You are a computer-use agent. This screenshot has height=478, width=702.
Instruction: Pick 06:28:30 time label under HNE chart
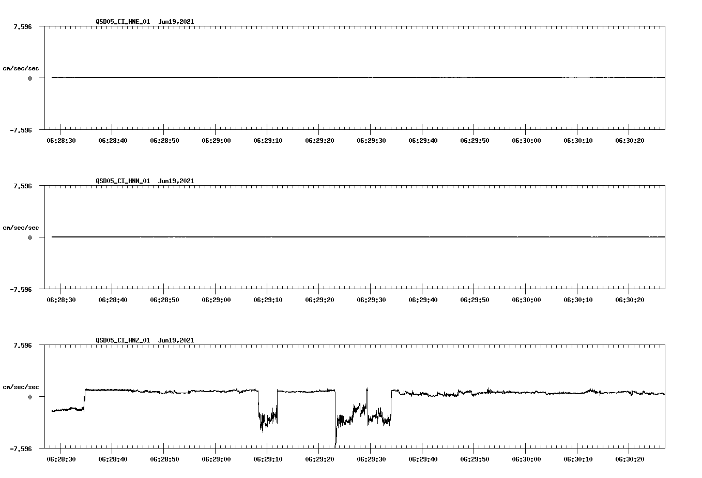[61, 141]
